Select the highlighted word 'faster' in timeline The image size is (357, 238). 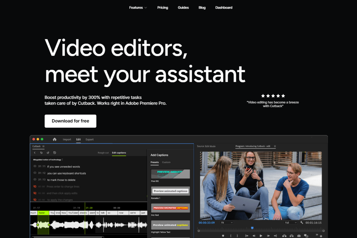pos(43,213)
